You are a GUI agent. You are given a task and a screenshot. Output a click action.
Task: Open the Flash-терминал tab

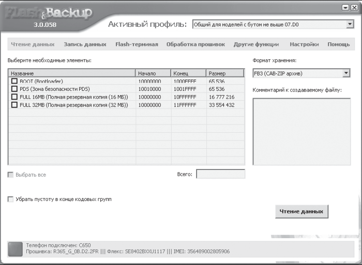[x=137, y=44]
